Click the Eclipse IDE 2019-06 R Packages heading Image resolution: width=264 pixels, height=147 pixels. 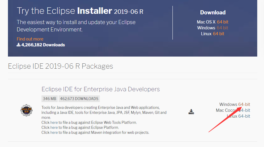[x=60, y=66]
